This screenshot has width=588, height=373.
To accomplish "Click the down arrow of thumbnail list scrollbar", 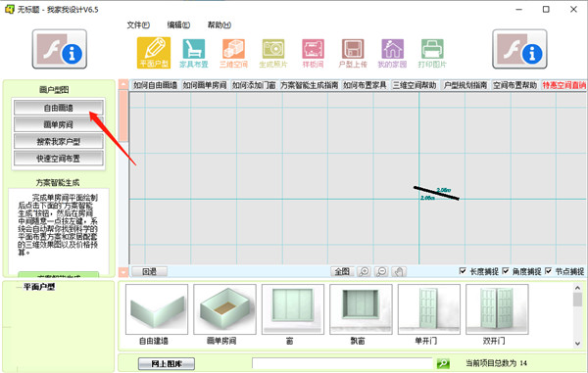I will 577,344.
